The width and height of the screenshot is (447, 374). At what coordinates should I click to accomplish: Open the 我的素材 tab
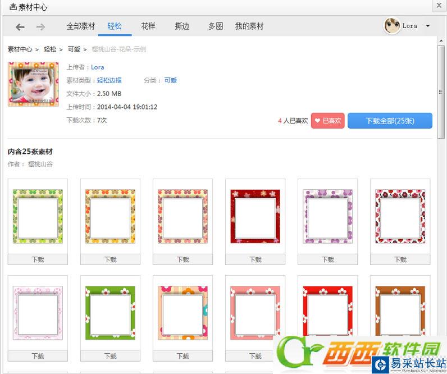249,26
